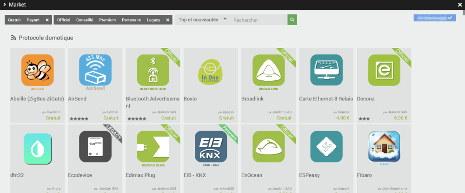Image resolution: width=465 pixels, height=193 pixels.
Task: Click the Ecodevice plugin title
Action: tap(80, 175)
